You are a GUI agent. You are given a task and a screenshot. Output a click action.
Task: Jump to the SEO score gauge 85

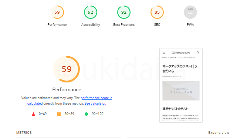coord(157,12)
